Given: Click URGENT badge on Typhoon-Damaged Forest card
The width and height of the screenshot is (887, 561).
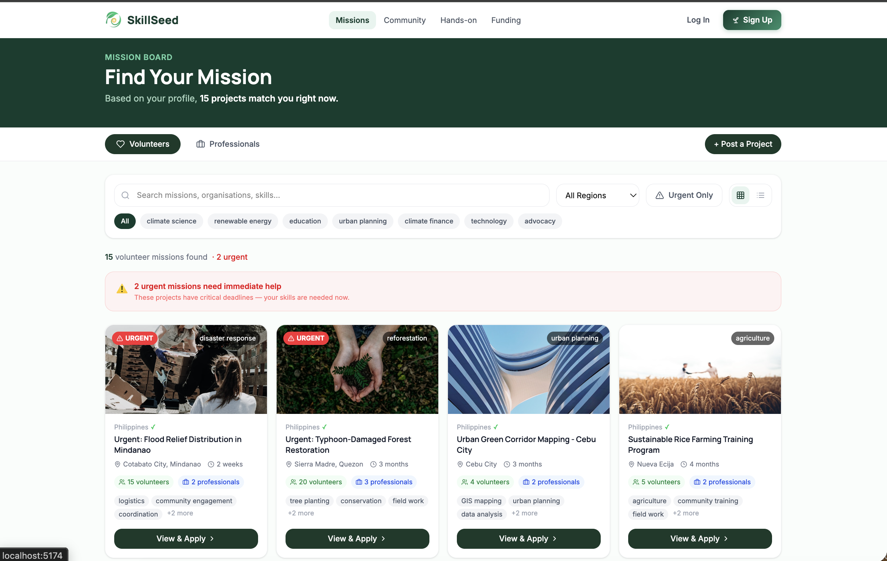Looking at the screenshot, I should (x=306, y=338).
